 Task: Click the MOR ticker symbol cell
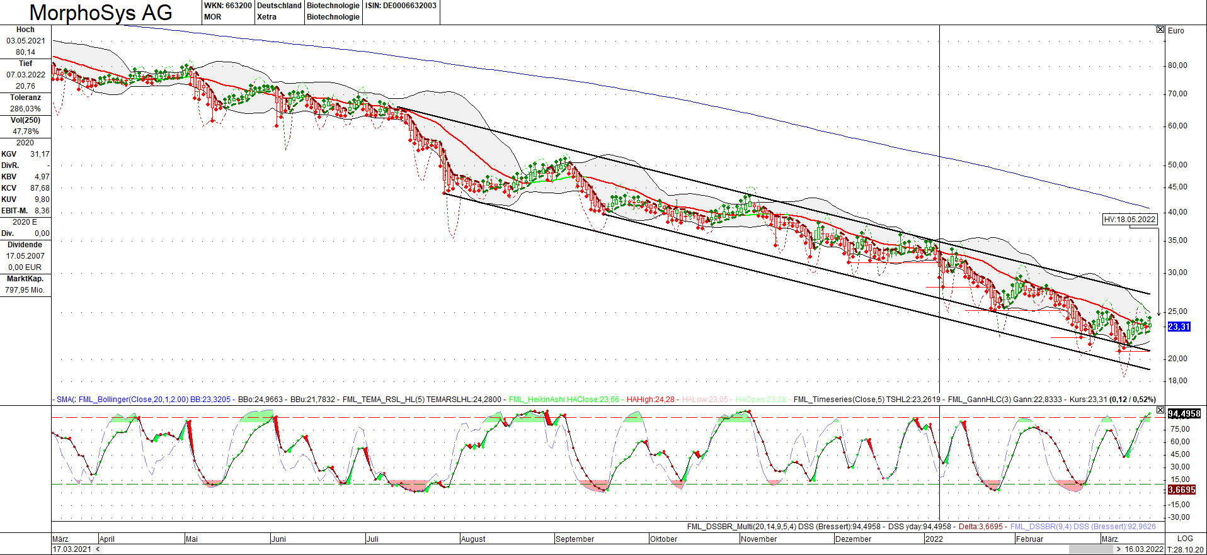[213, 17]
